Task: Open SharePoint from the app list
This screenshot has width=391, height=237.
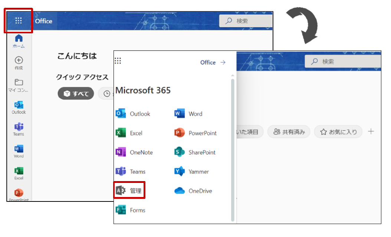Action: [195, 153]
